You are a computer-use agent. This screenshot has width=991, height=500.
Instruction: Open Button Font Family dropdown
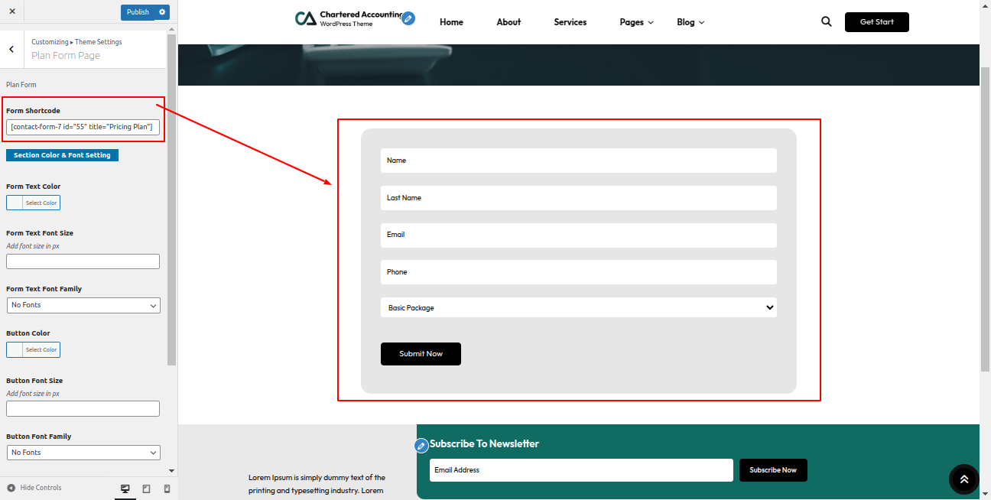83,453
